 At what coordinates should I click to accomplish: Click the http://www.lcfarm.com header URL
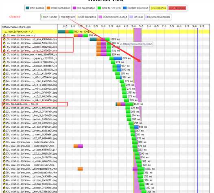[17, 27]
